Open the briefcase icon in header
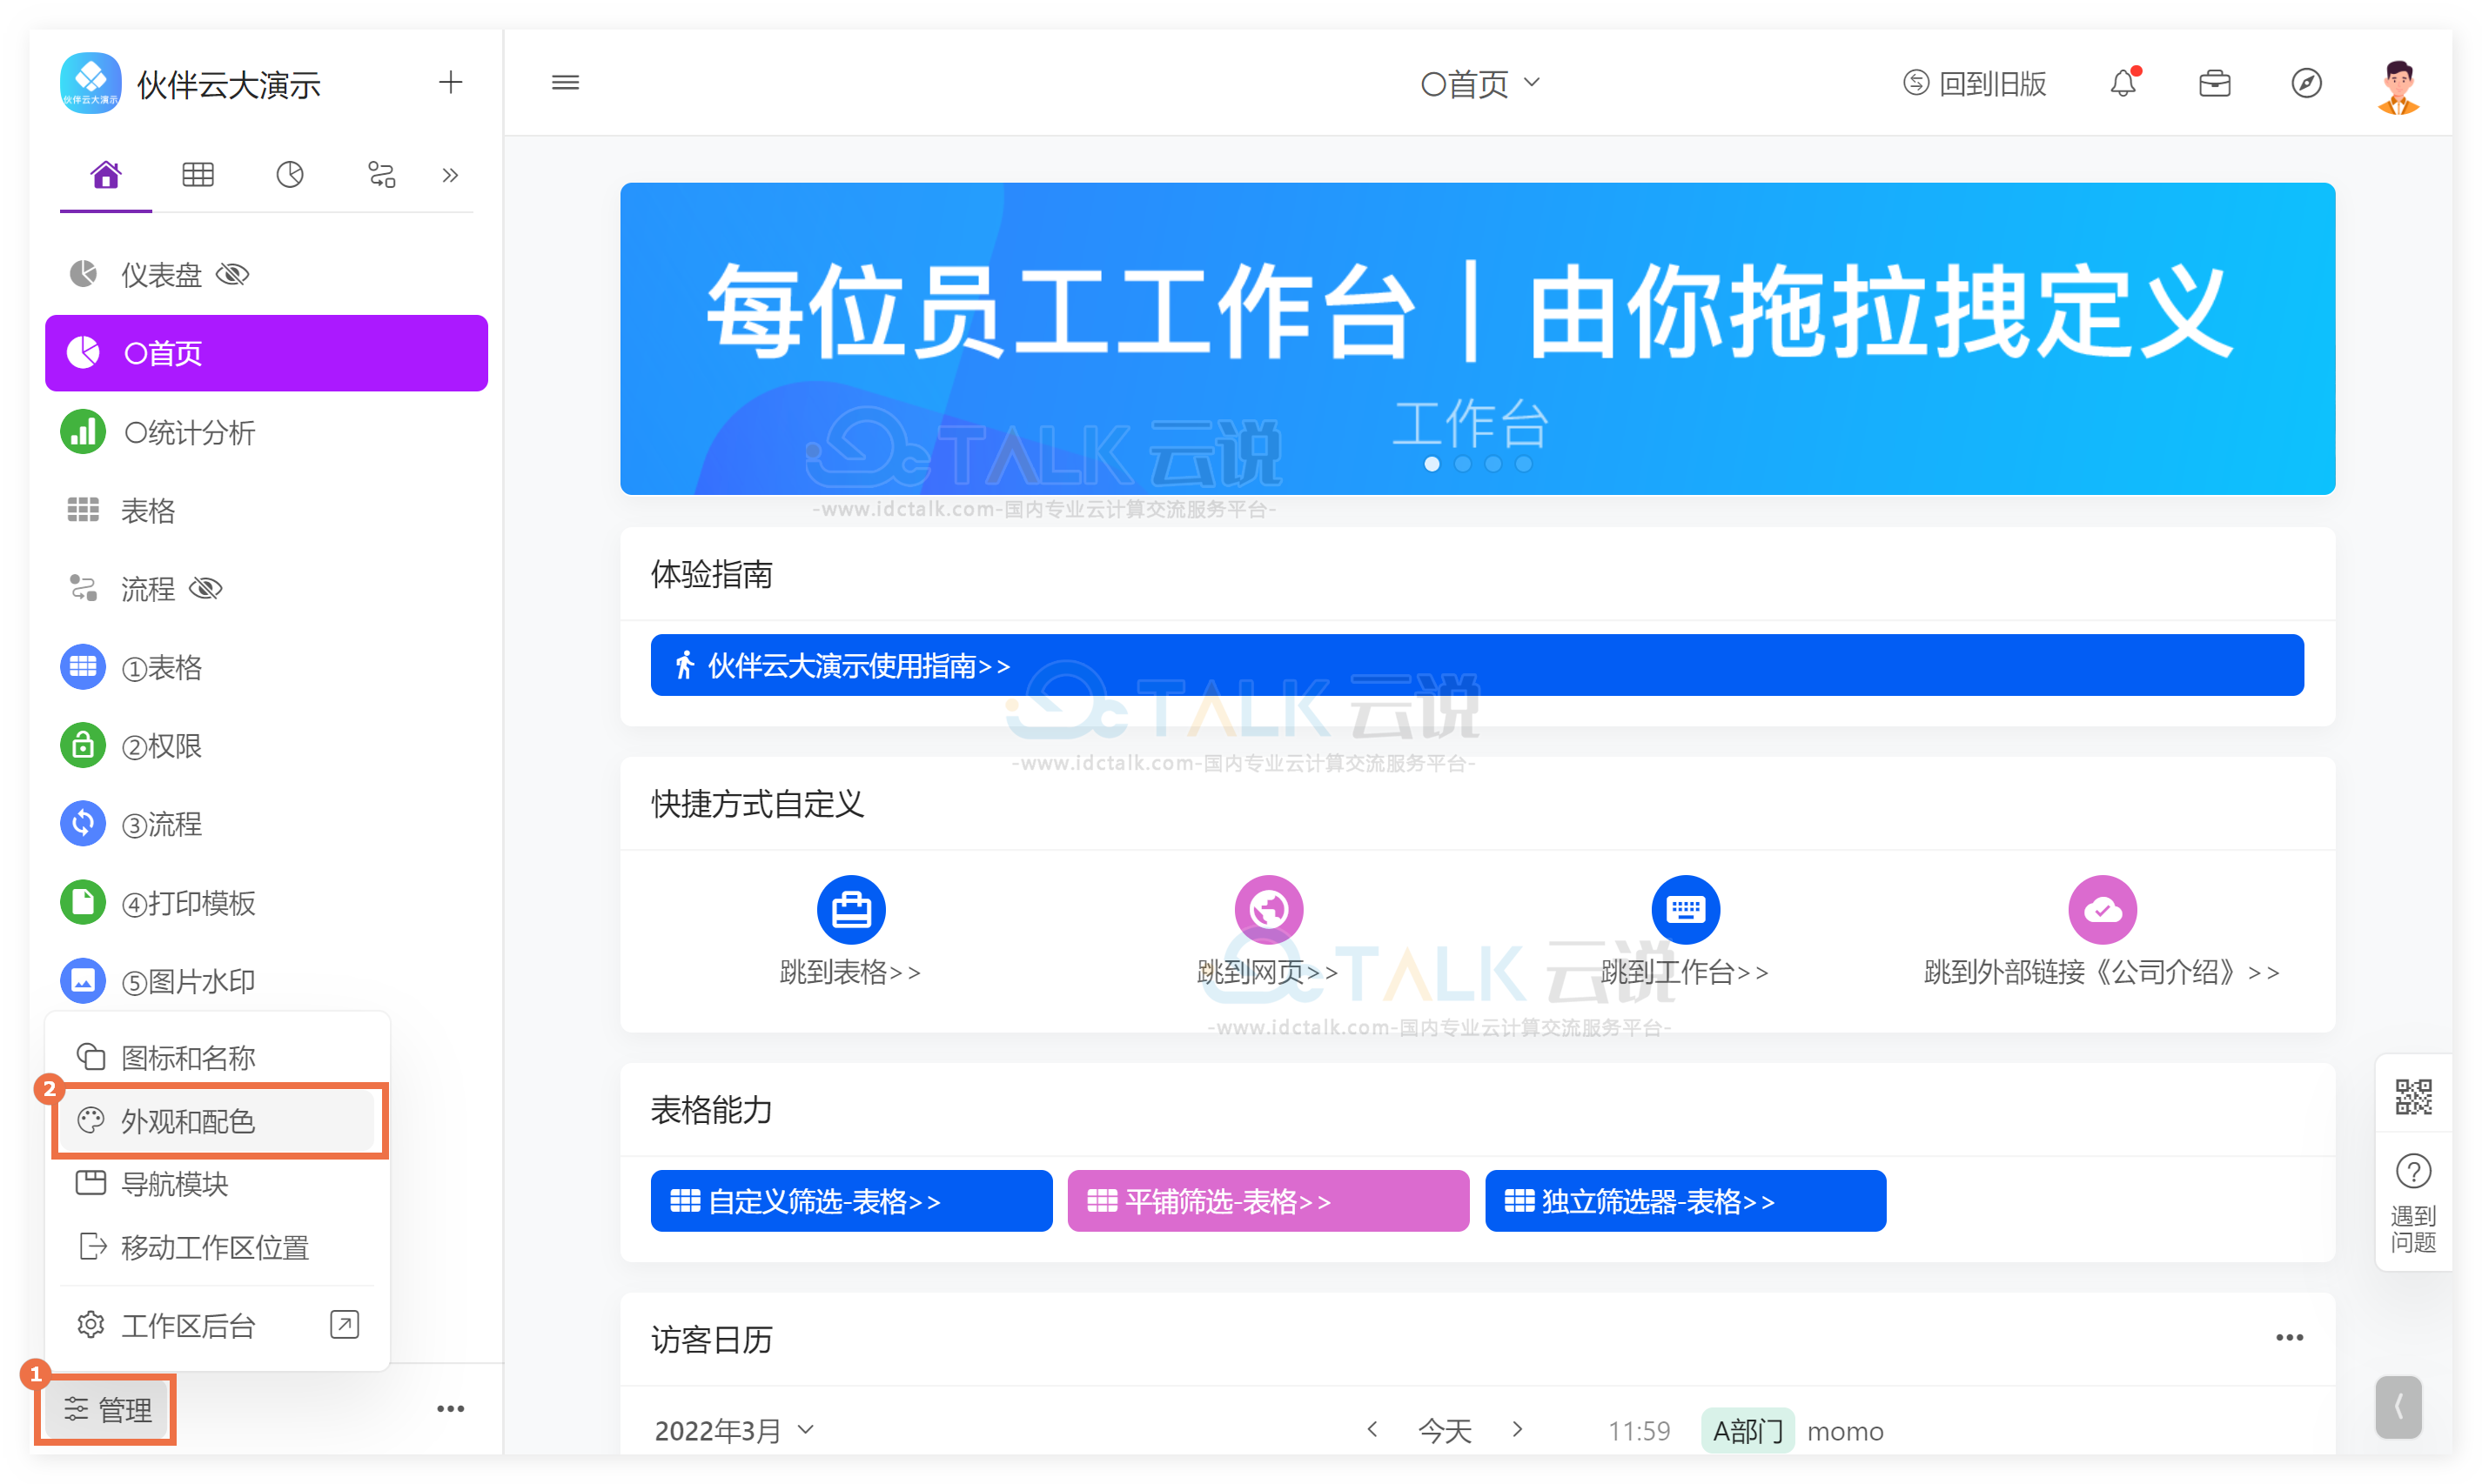2482x1484 pixels. click(2214, 83)
